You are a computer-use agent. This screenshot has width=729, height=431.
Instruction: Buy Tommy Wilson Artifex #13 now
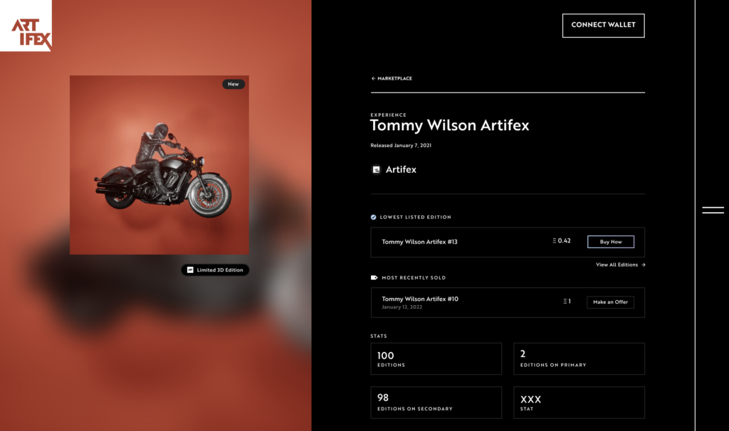(x=610, y=242)
